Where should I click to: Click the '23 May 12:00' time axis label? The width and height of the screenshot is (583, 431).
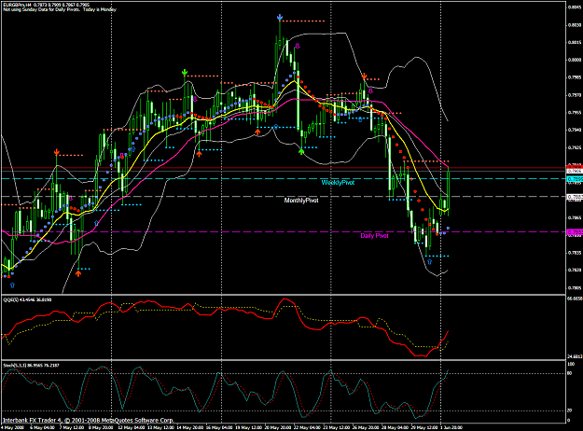click(x=337, y=427)
